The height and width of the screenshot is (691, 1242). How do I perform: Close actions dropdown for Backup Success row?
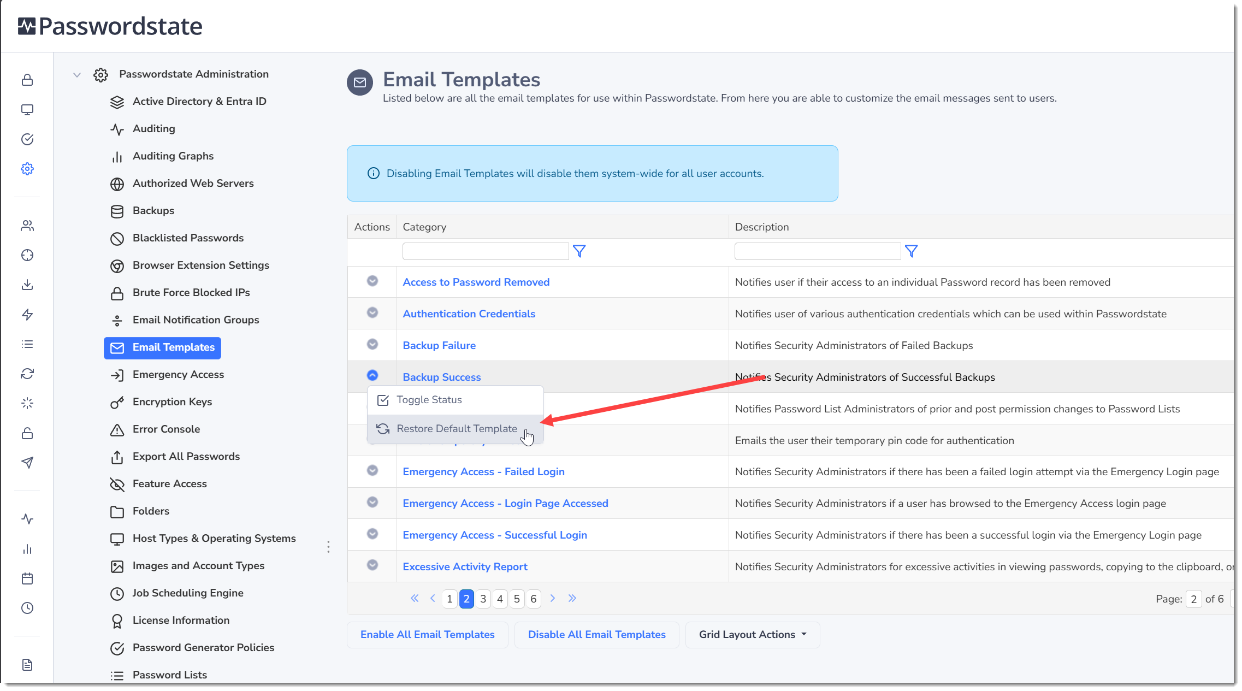click(x=372, y=375)
